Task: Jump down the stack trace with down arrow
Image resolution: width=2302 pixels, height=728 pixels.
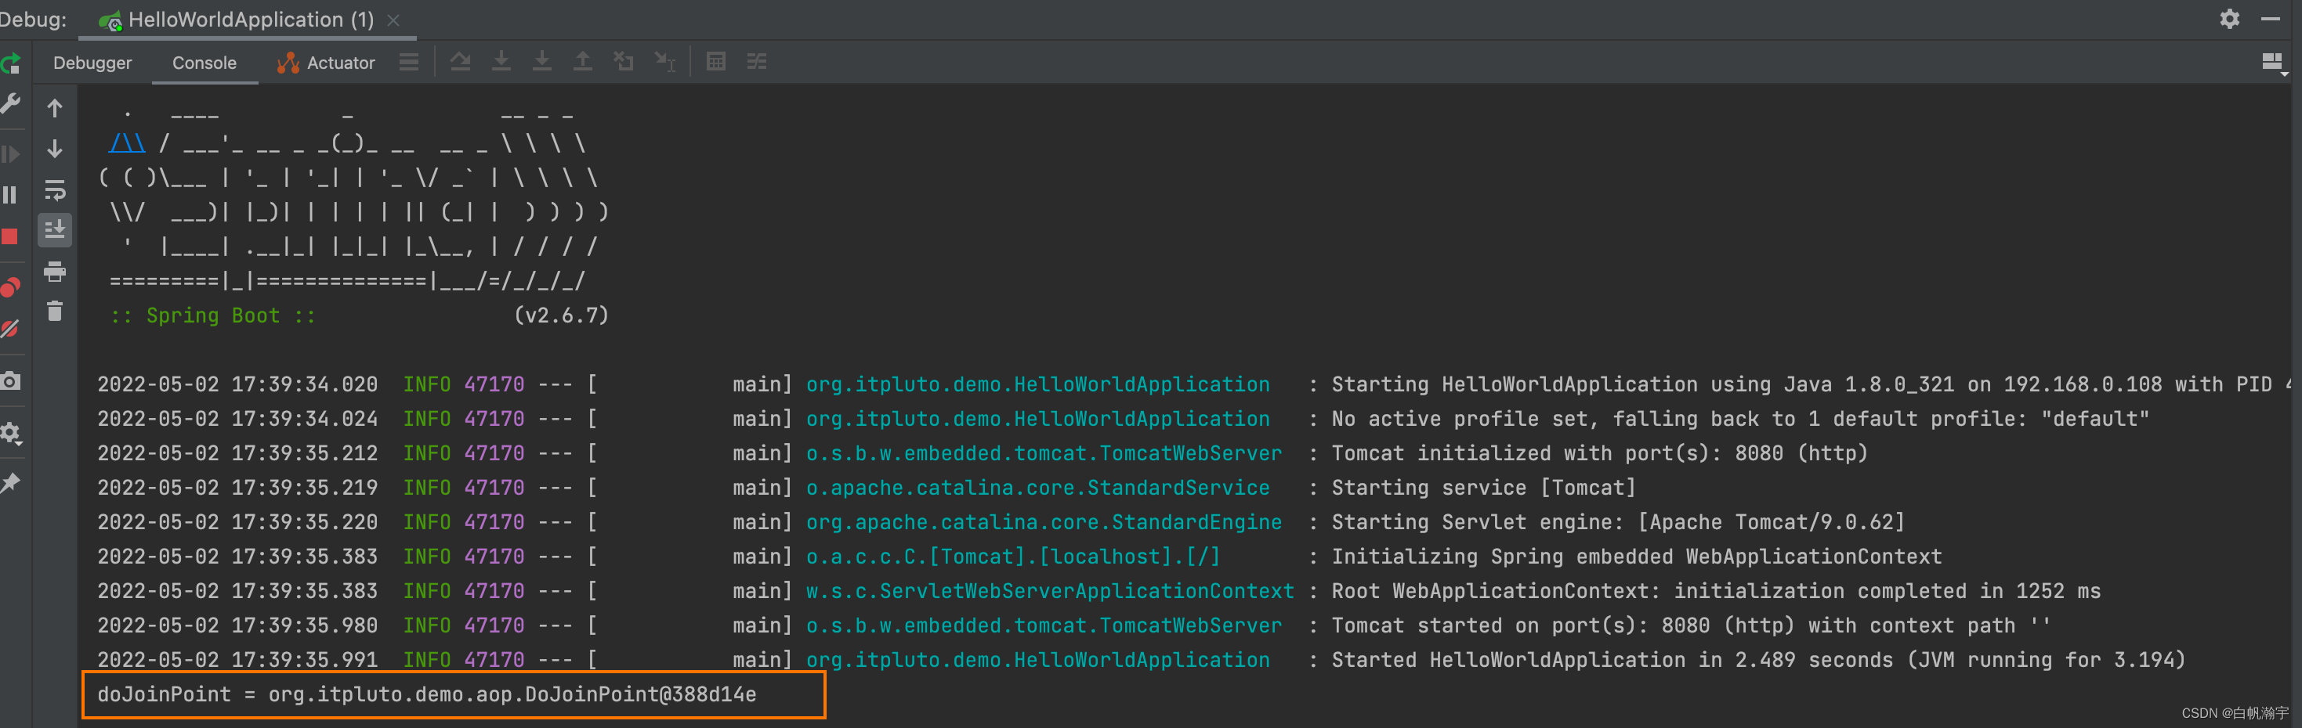Action: [55, 148]
